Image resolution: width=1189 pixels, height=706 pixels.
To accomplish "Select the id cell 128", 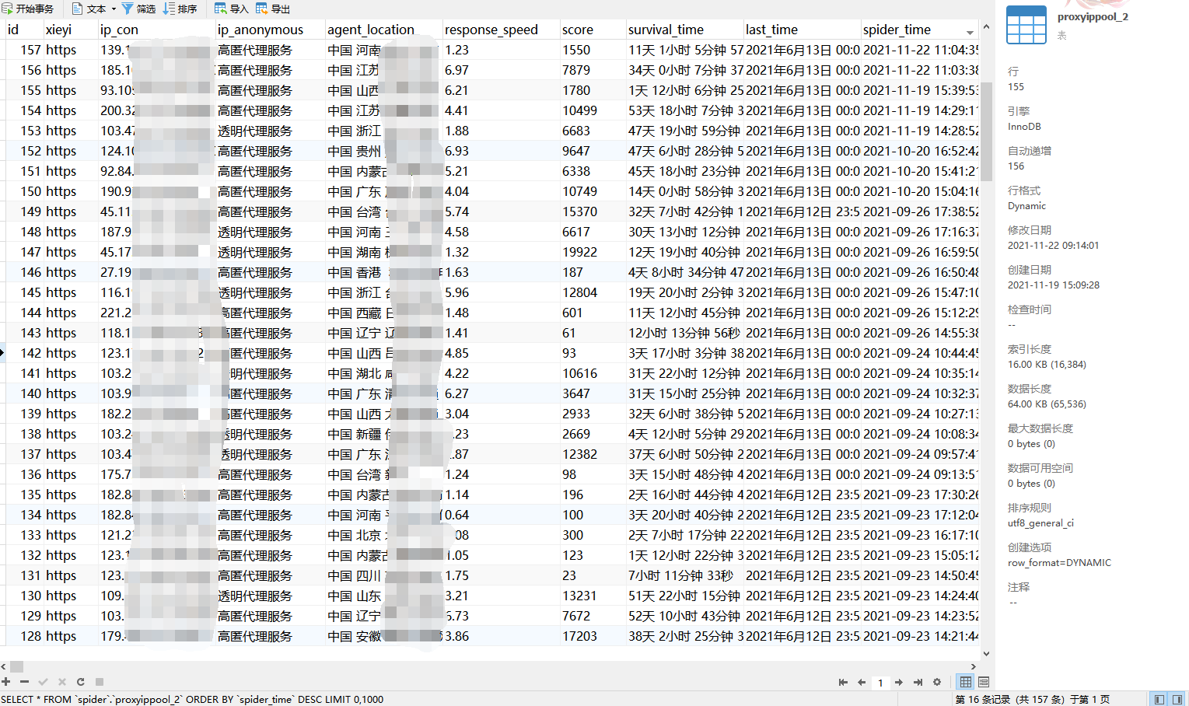I will tap(23, 636).
